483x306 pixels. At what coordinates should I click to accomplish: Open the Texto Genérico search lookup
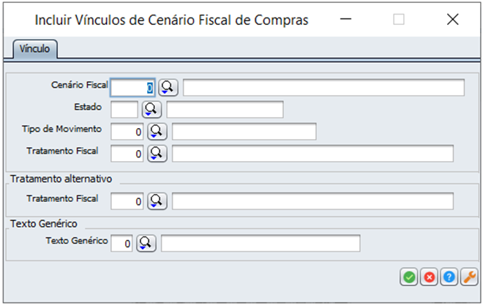[146, 243]
